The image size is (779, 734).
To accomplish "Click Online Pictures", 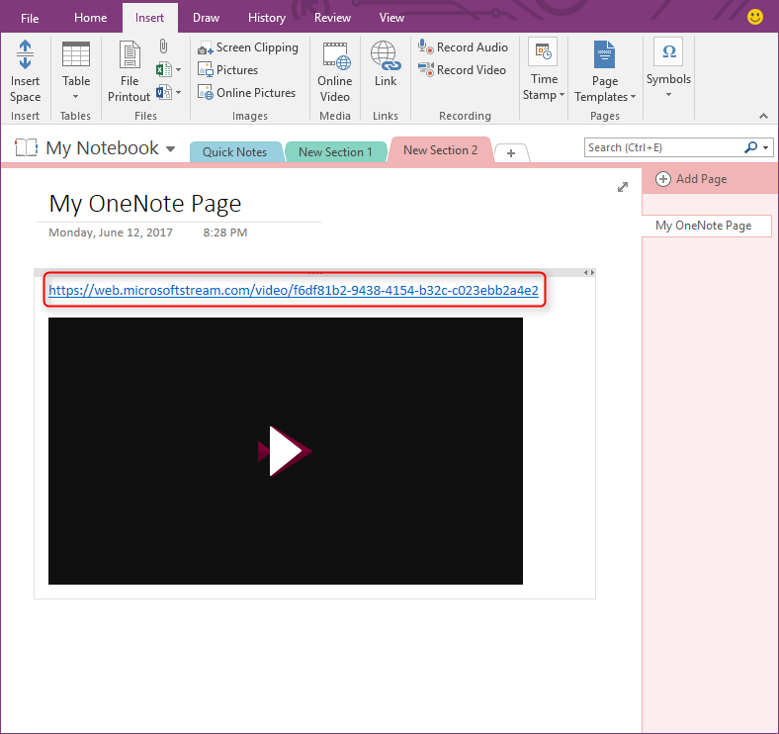I will (246, 93).
